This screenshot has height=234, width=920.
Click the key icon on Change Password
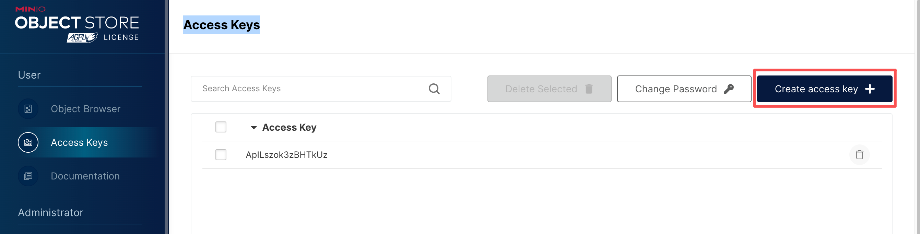[x=729, y=89]
